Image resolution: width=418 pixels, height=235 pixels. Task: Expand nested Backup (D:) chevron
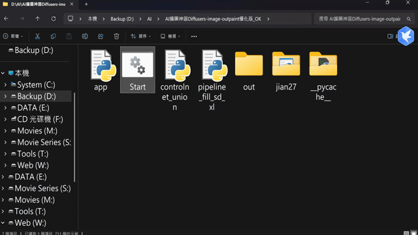point(5,96)
